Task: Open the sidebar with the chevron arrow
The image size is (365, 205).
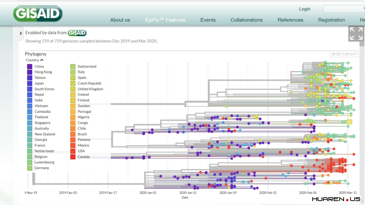Action: 21,33
